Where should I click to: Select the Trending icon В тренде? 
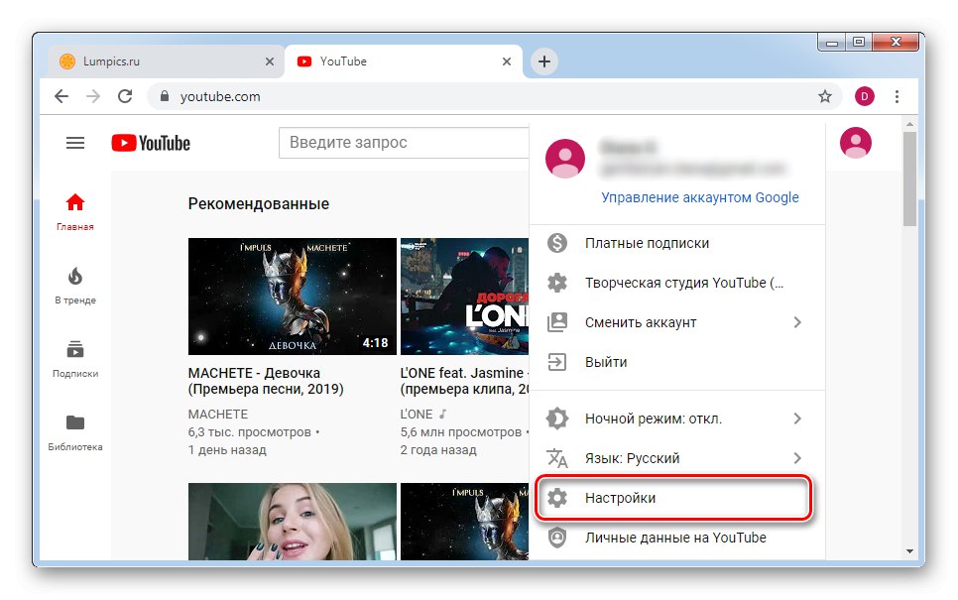(74, 276)
